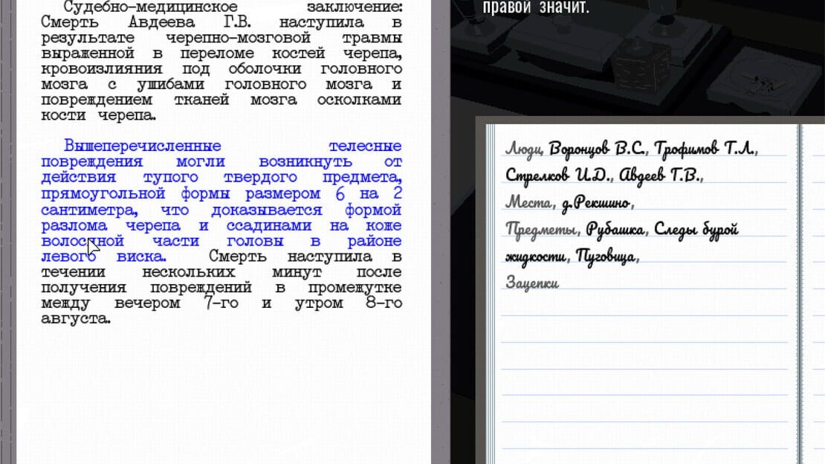Pick "Стрелков И.Д." from the notebook people list
This screenshot has height=464, width=825.
(557, 175)
